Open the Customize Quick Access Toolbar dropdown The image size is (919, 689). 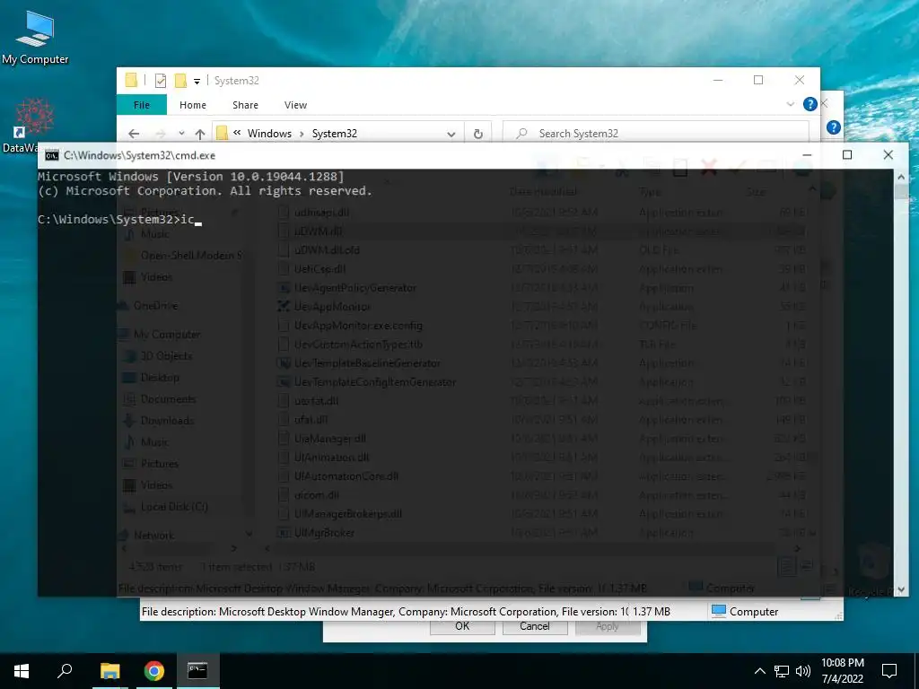[x=197, y=82]
